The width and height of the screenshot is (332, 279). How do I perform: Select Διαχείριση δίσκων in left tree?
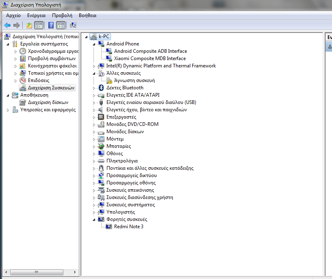click(x=48, y=102)
